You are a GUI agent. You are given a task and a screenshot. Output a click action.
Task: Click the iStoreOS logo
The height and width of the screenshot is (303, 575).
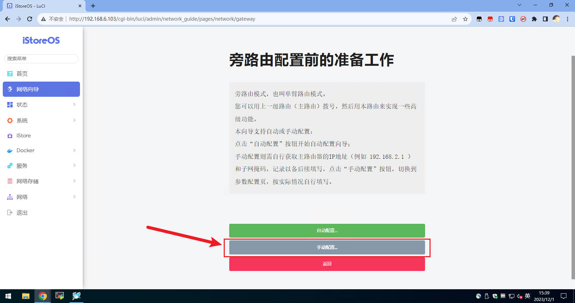(41, 41)
